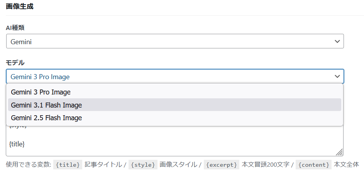Click the {excerpt} variable code tag
The height and width of the screenshot is (174, 364).
click(x=221, y=165)
